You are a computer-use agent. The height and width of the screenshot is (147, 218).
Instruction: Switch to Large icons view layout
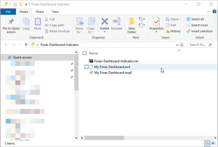213,143
